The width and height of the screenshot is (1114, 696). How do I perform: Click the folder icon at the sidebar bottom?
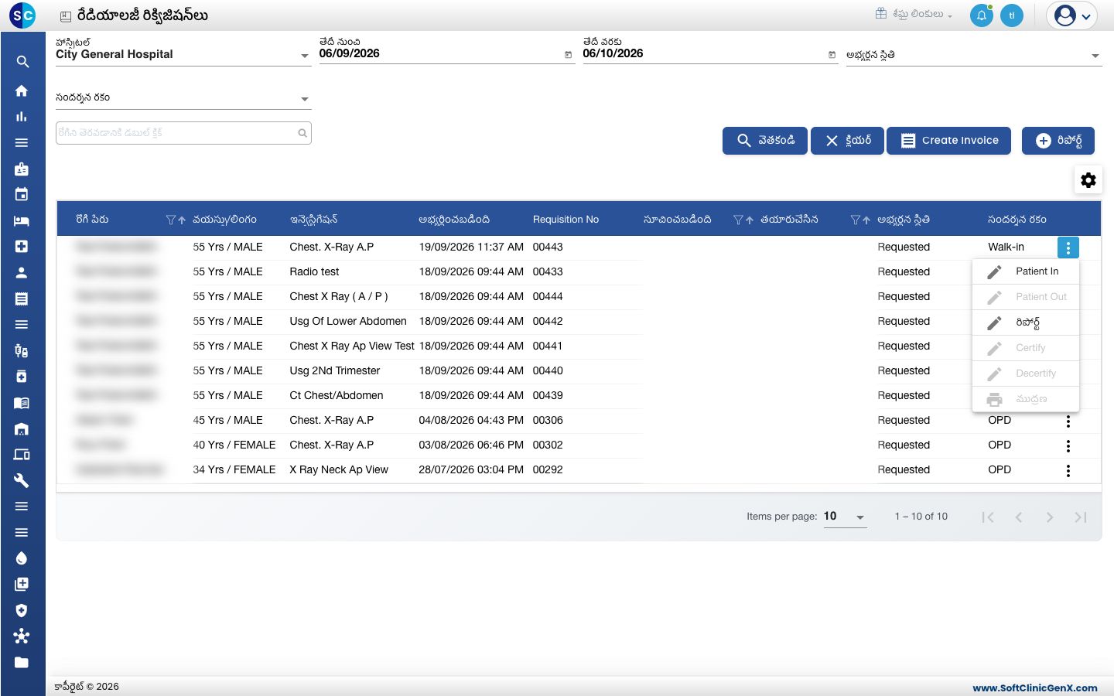tap(22, 662)
